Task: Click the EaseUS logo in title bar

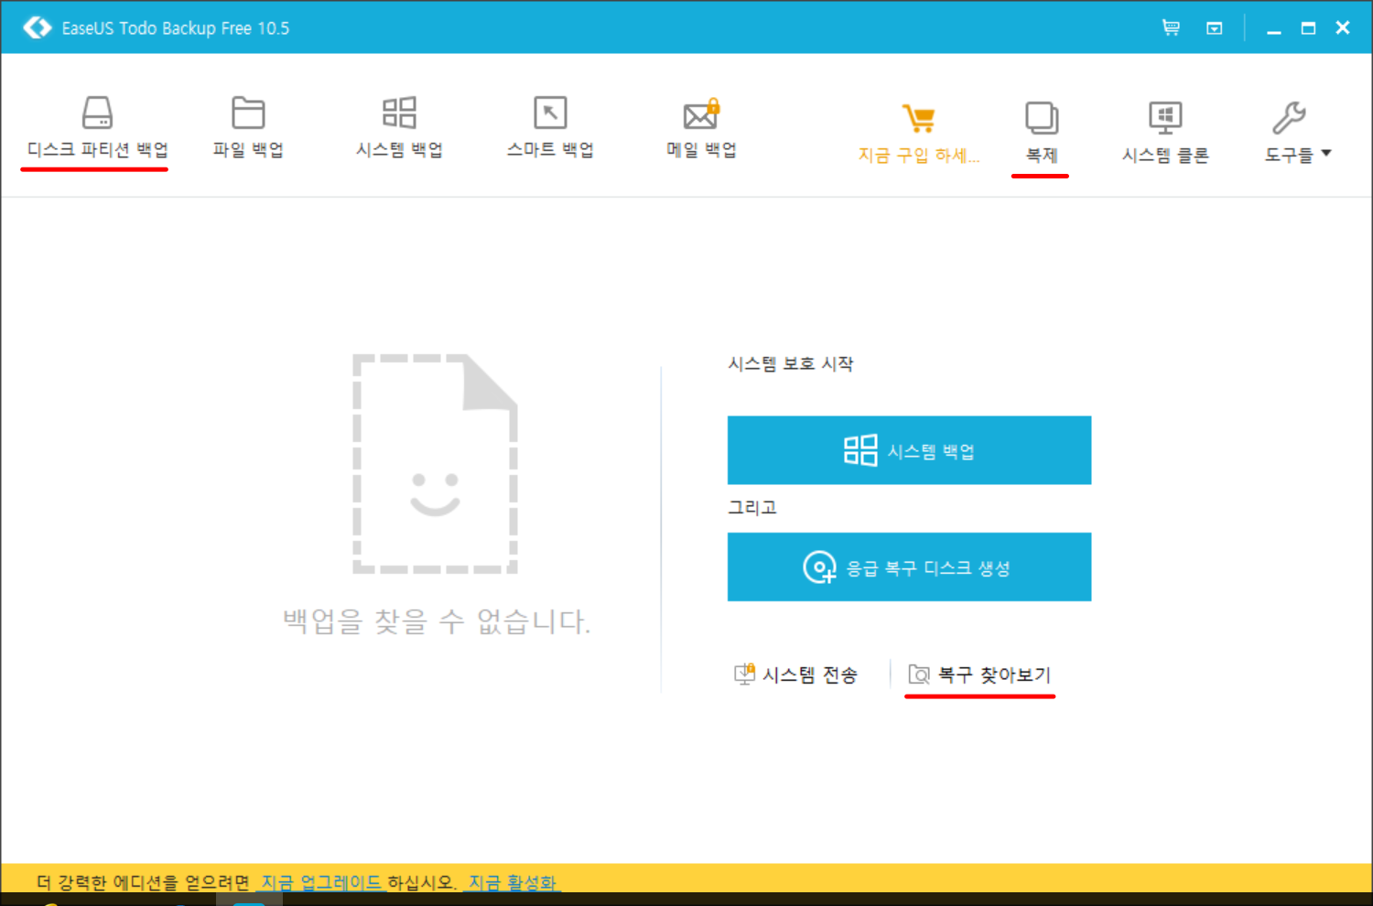Action: pyautogui.click(x=37, y=27)
